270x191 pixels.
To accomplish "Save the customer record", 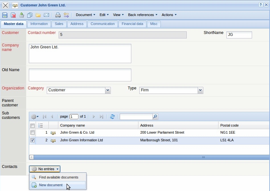I will pos(4,15).
